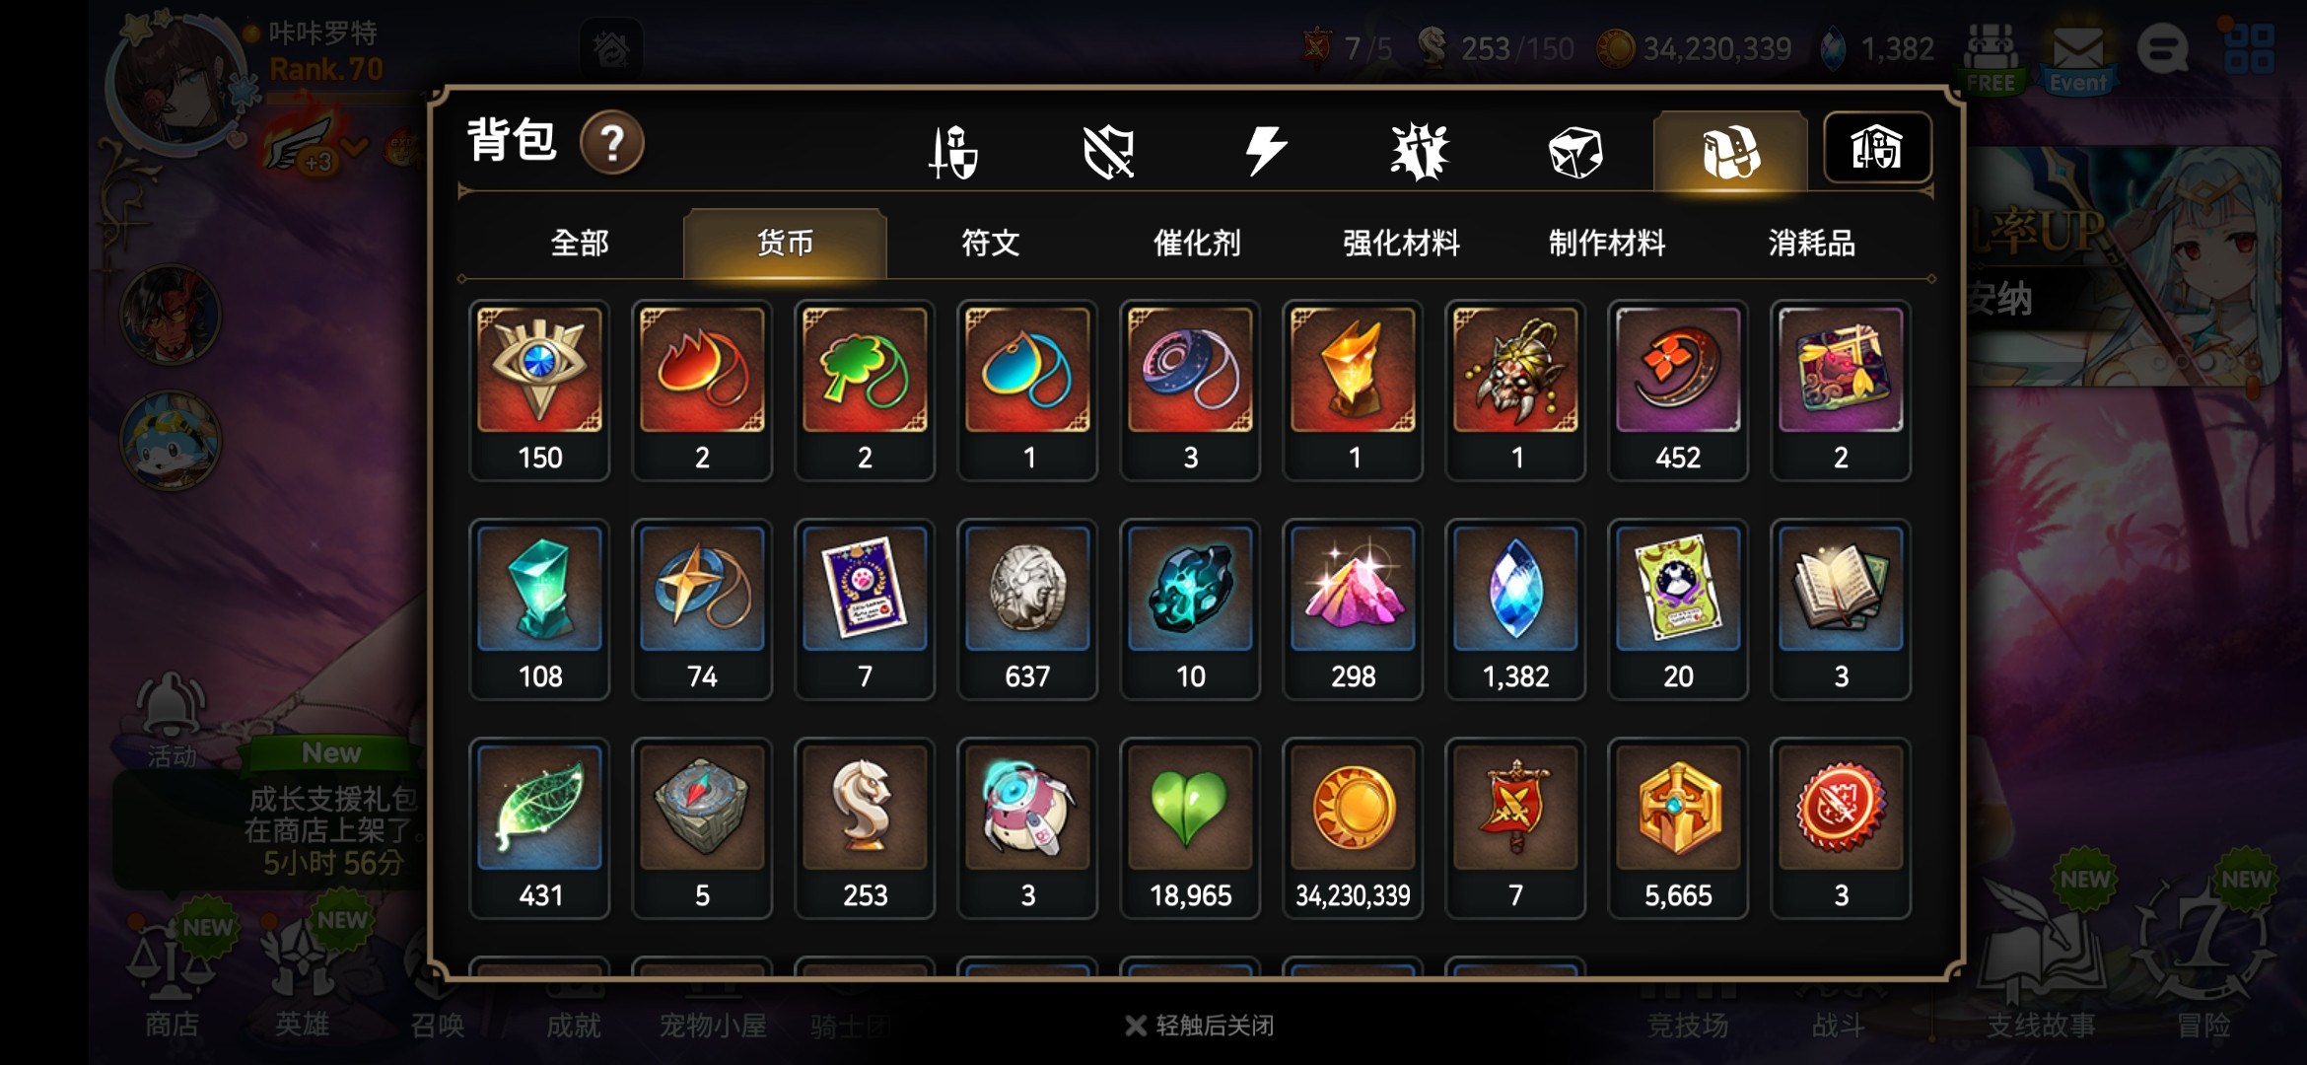
Task: Open the castle storage icon button
Action: 1877,148
